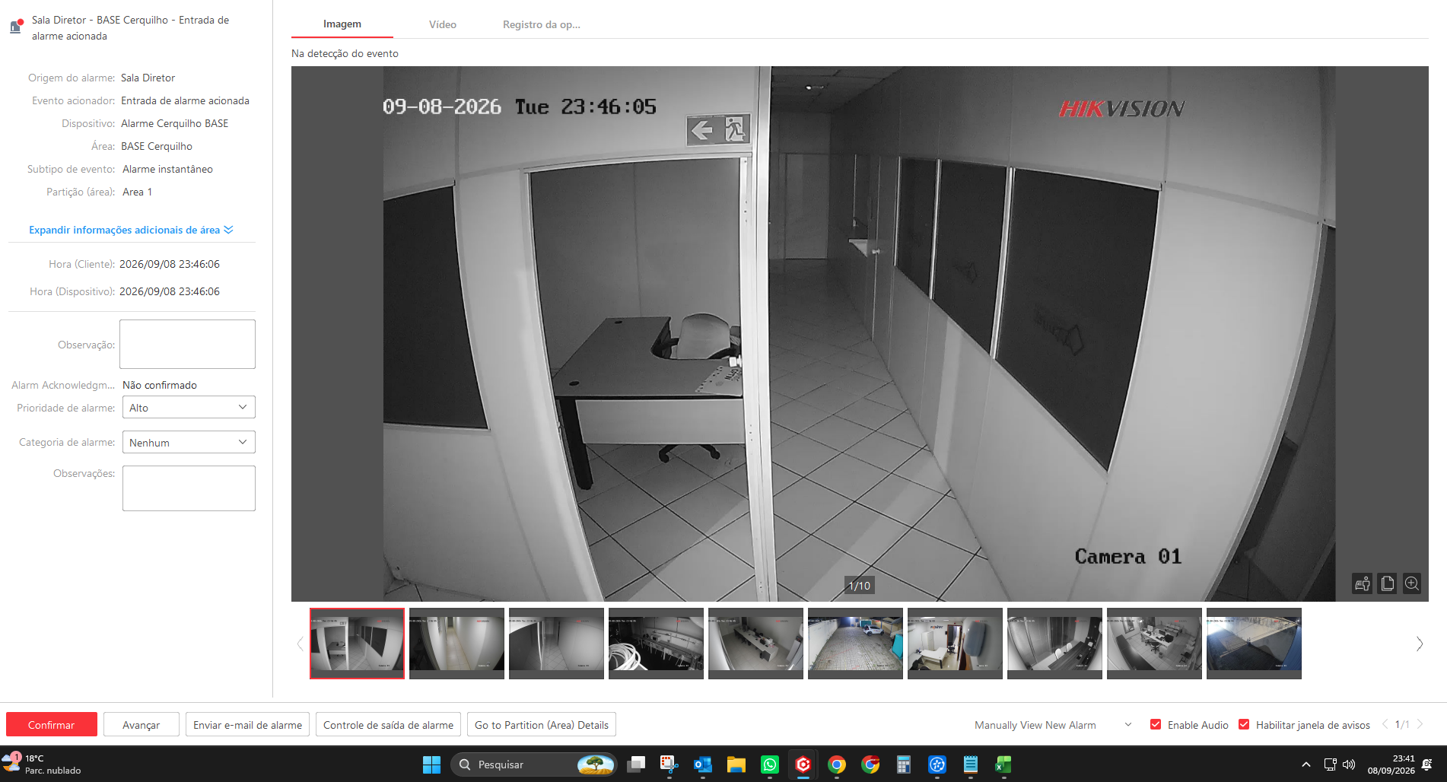This screenshot has width=1447, height=782.
Task: Click Controle de saída de alarme
Action: pos(388,725)
